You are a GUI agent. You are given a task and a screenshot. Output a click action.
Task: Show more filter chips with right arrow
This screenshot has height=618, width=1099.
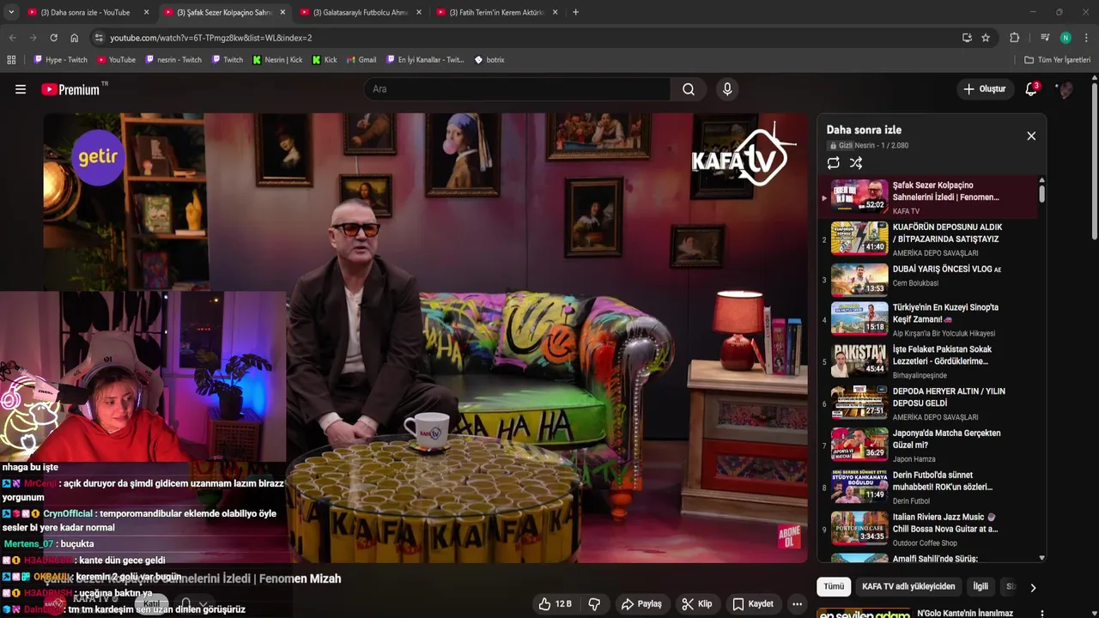[1033, 587]
